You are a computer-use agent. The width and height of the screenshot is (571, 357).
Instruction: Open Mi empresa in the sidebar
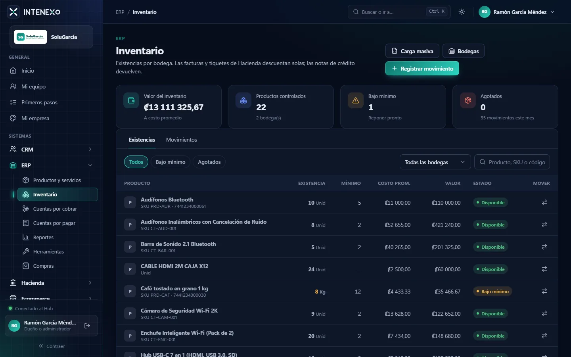(52, 118)
